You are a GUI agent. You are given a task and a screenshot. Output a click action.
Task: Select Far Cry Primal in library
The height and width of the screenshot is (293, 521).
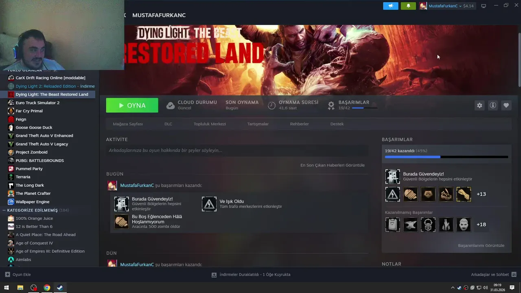click(x=29, y=111)
